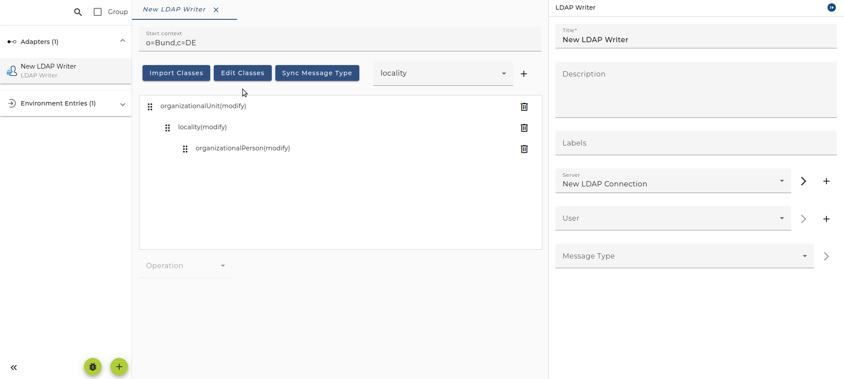Click the Sync Message Type button

pyautogui.click(x=317, y=73)
